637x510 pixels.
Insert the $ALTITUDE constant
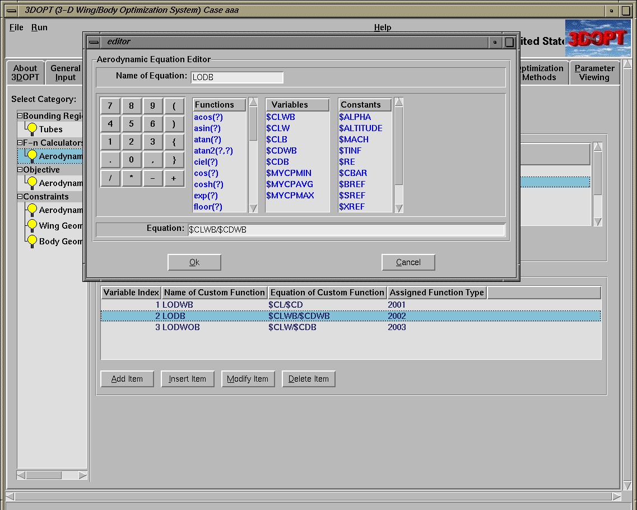coord(361,128)
